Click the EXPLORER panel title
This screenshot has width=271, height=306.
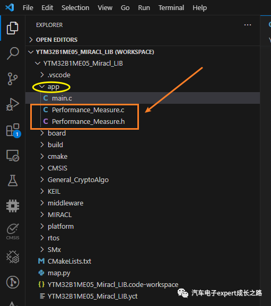click(x=49, y=25)
